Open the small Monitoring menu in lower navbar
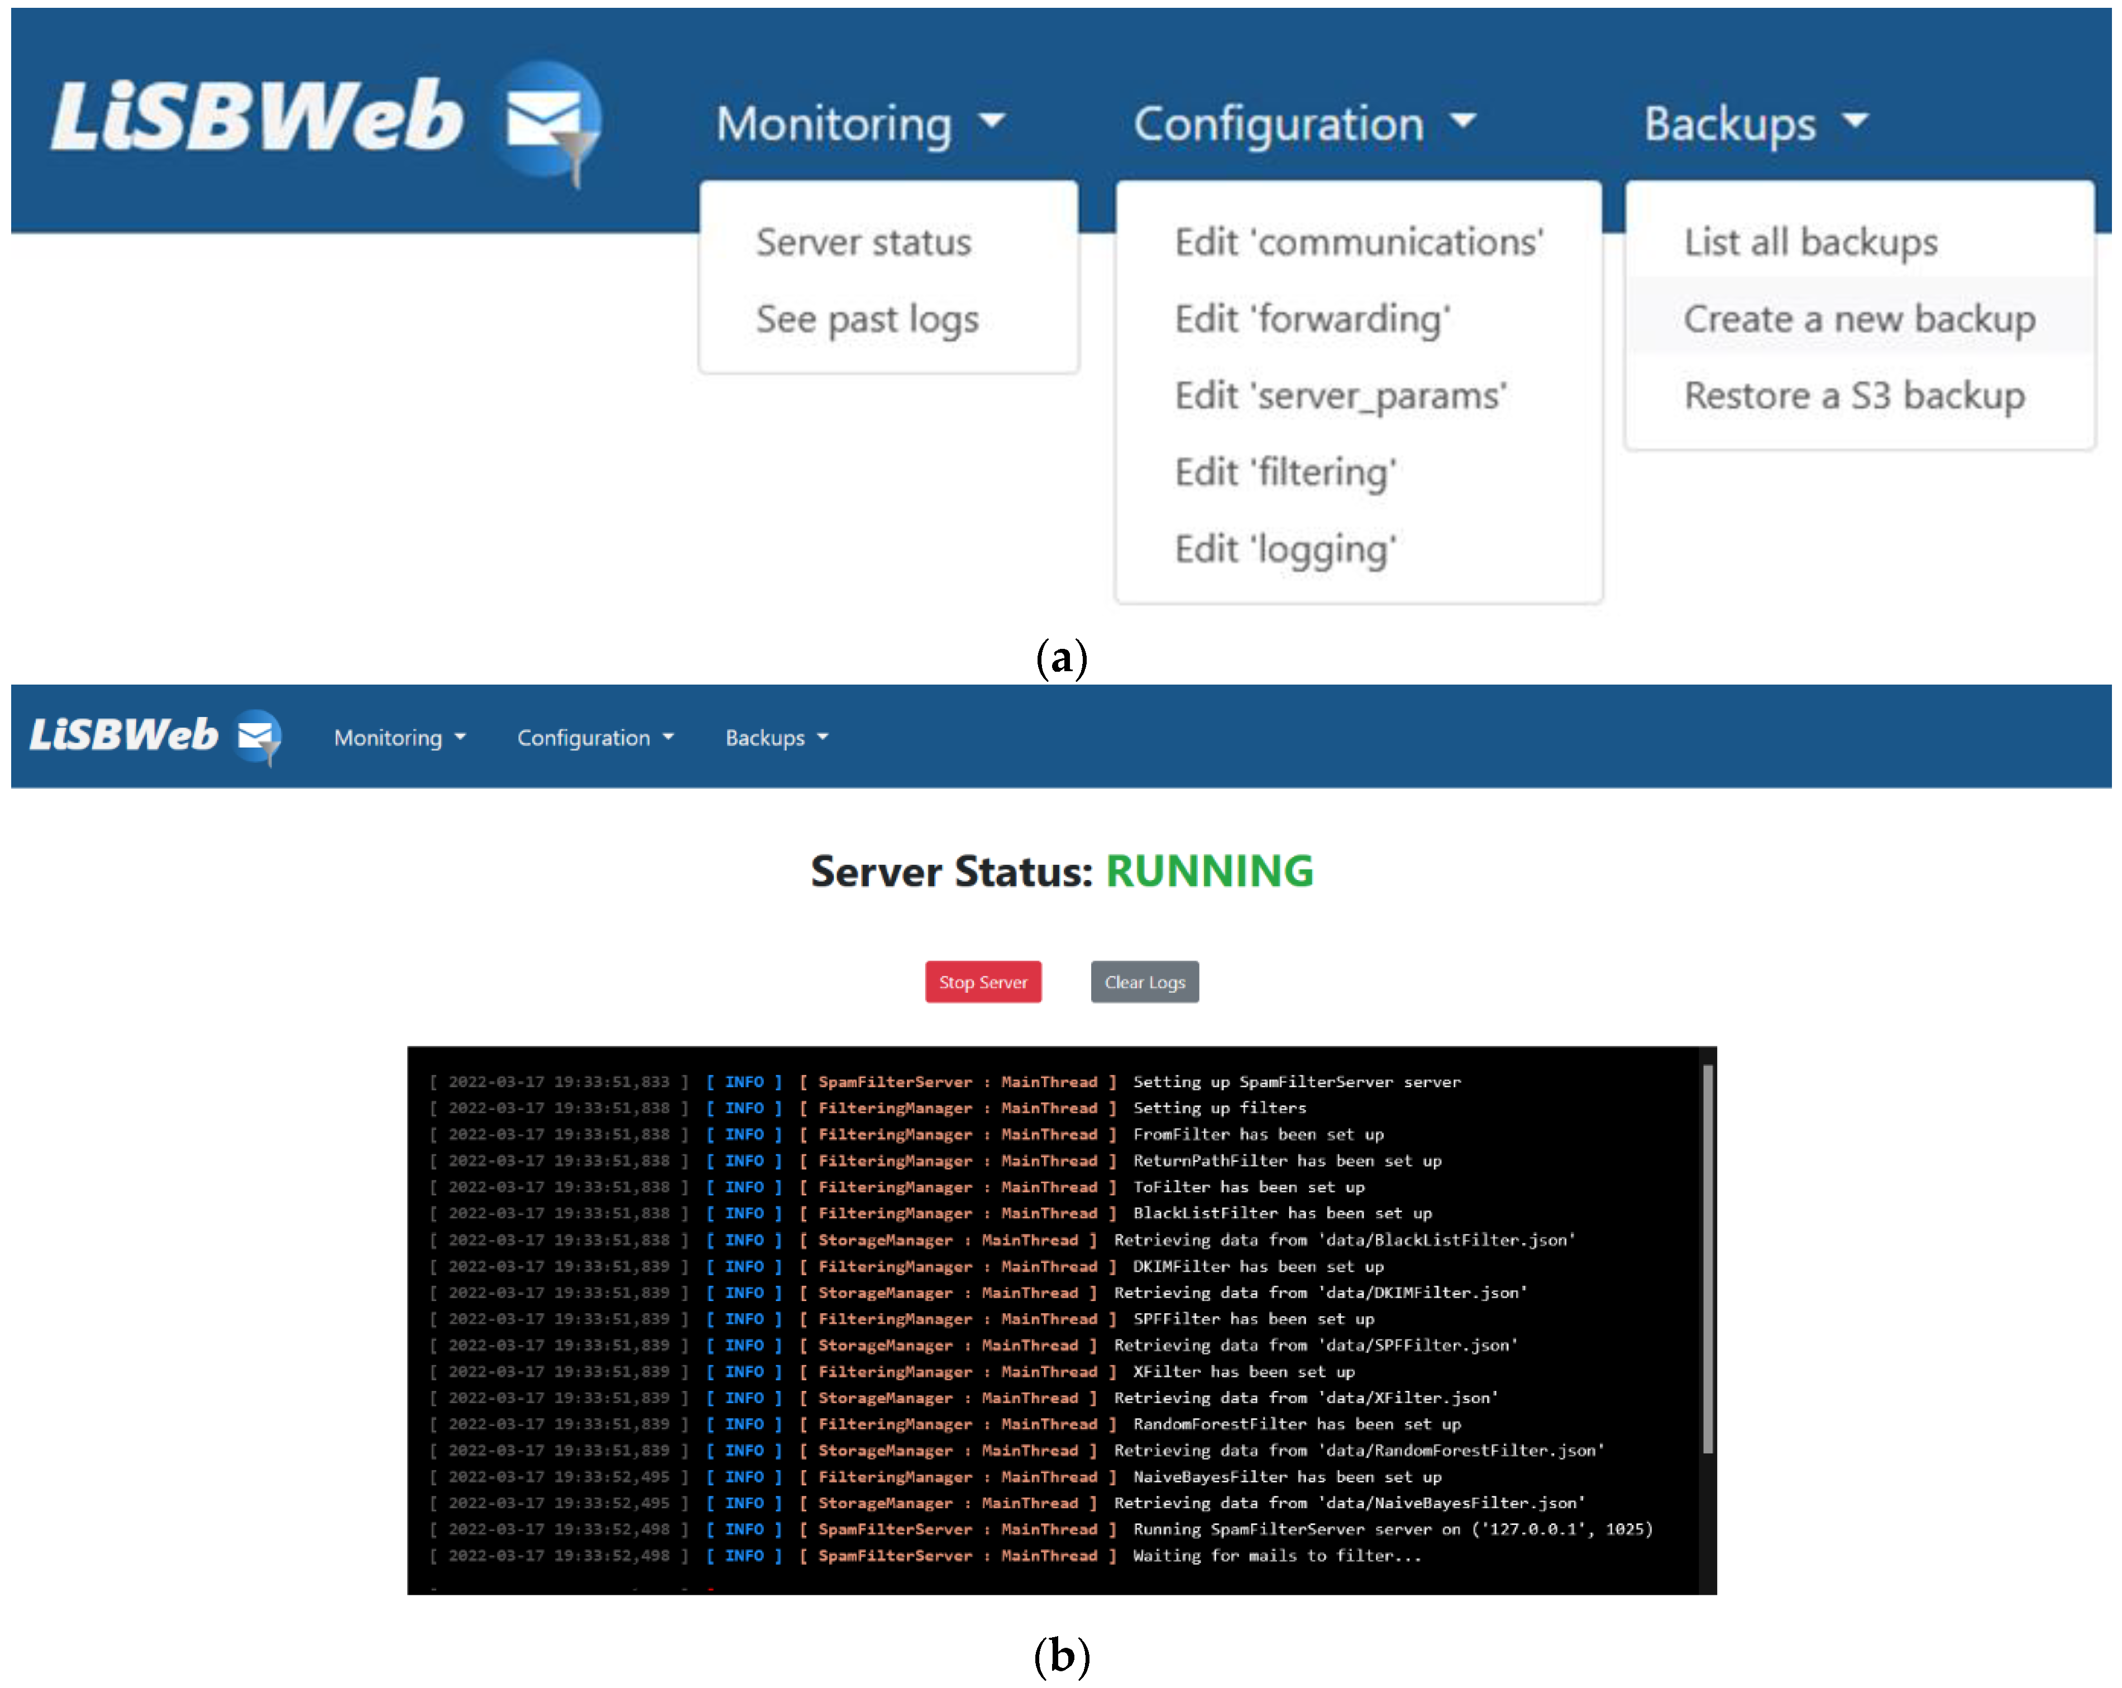Screen dimensions: 2122x1688 pyautogui.click(x=399, y=737)
